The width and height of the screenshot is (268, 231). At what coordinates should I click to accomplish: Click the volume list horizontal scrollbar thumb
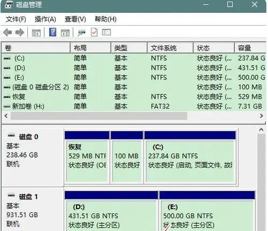point(99,116)
